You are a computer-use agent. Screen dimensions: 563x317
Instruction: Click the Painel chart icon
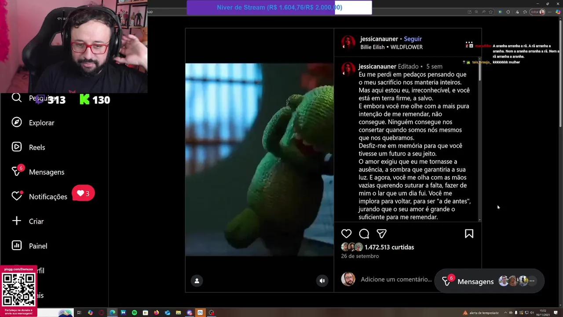(17, 246)
